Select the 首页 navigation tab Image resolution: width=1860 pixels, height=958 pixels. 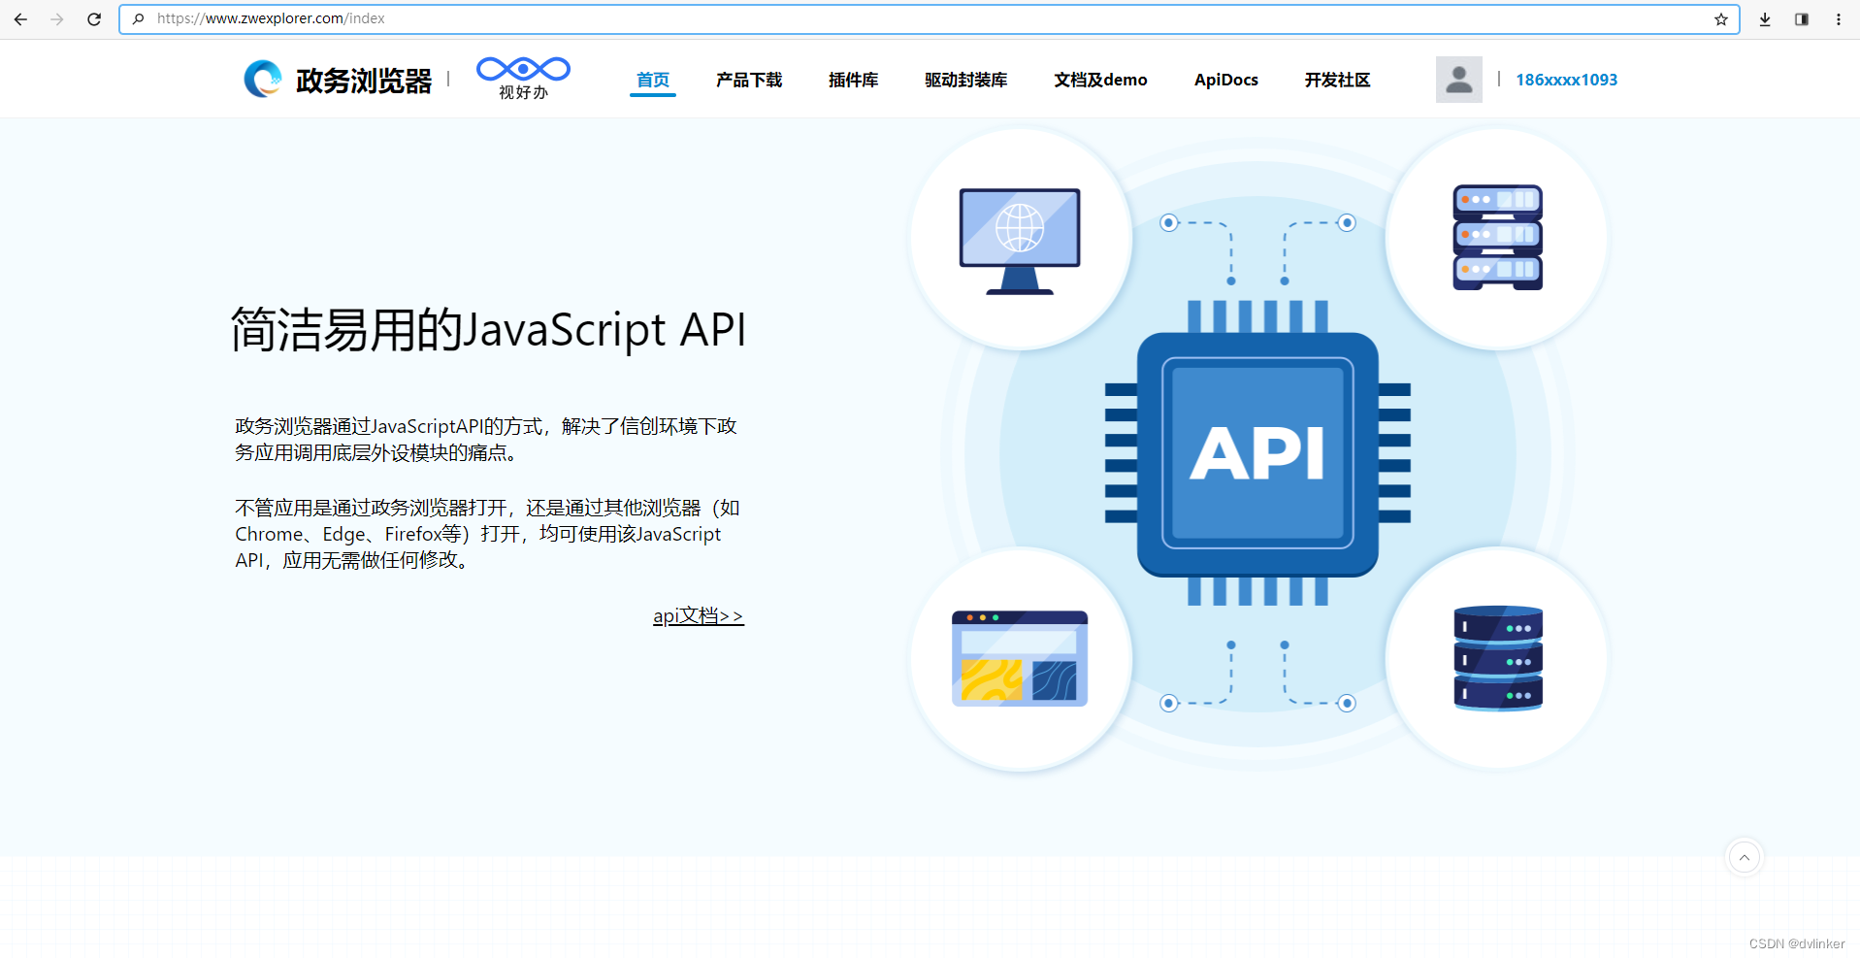653,80
